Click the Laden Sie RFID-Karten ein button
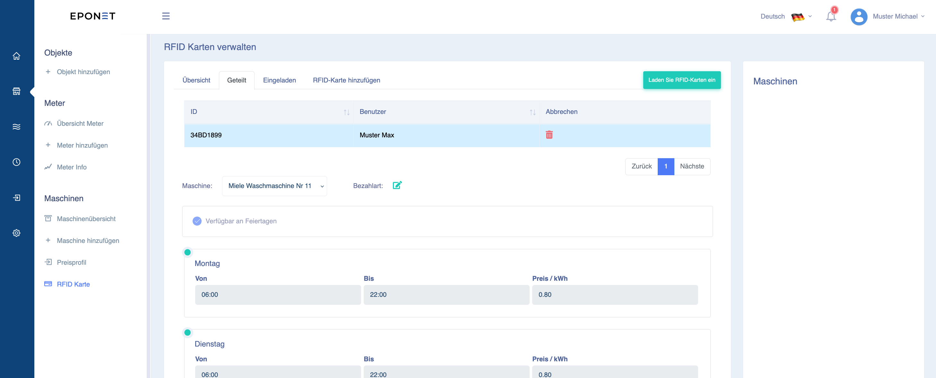This screenshot has height=378, width=936. 682,80
